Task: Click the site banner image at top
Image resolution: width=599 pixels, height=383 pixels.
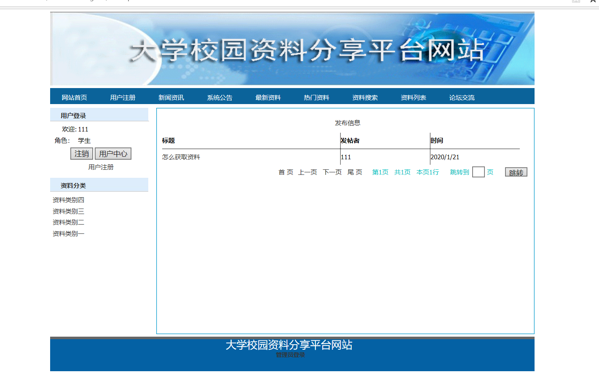Action: pos(292,49)
